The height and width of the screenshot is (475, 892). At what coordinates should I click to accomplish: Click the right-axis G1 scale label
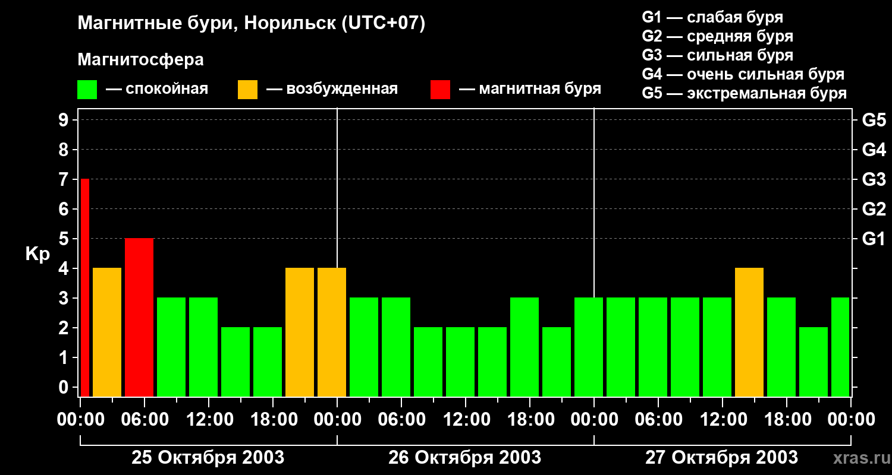click(x=874, y=239)
